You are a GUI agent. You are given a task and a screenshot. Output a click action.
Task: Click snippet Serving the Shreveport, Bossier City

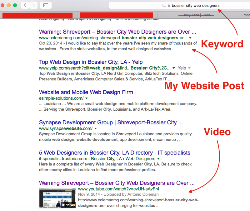[105, 109]
